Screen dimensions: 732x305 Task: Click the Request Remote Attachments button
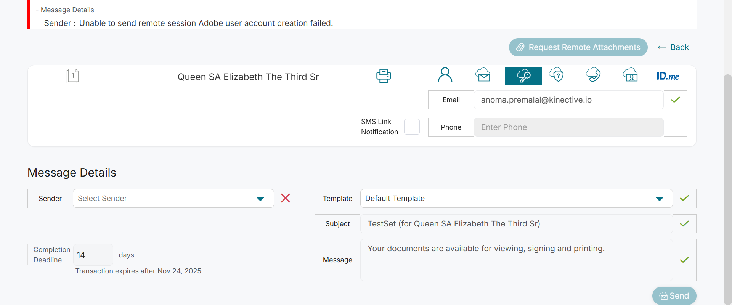(x=578, y=47)
